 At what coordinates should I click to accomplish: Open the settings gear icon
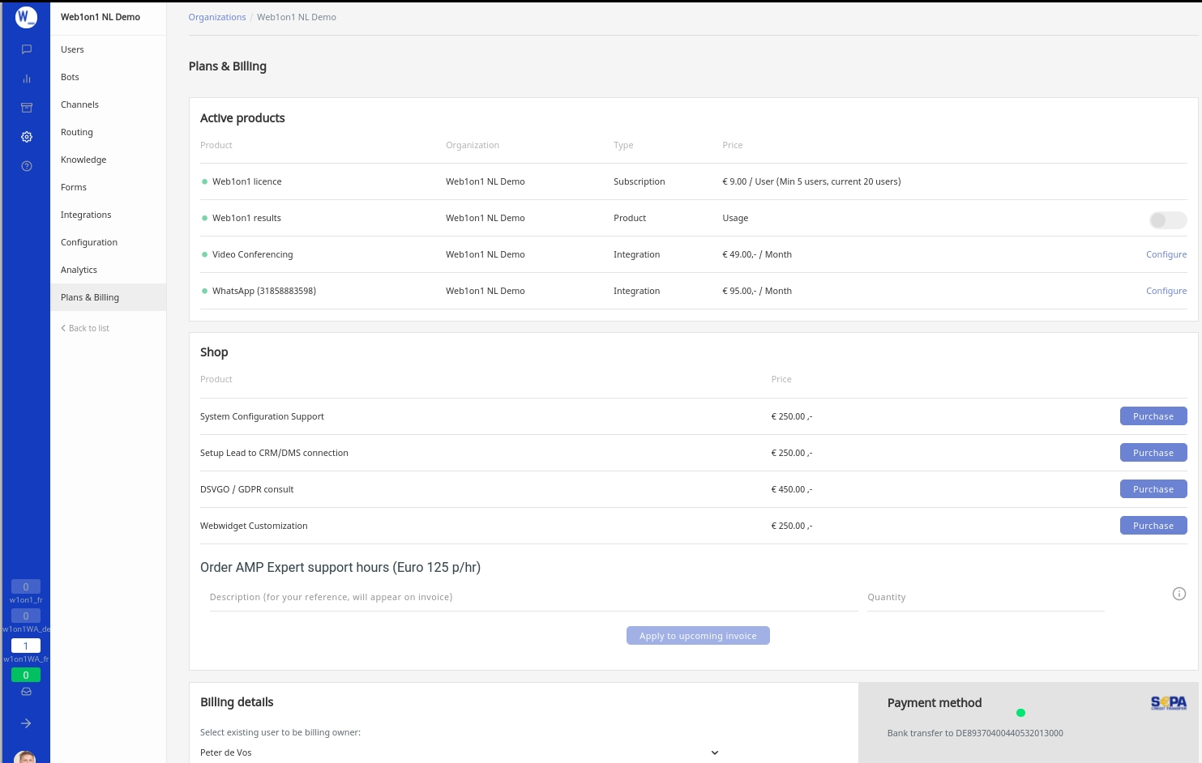[x=26, y=137]
